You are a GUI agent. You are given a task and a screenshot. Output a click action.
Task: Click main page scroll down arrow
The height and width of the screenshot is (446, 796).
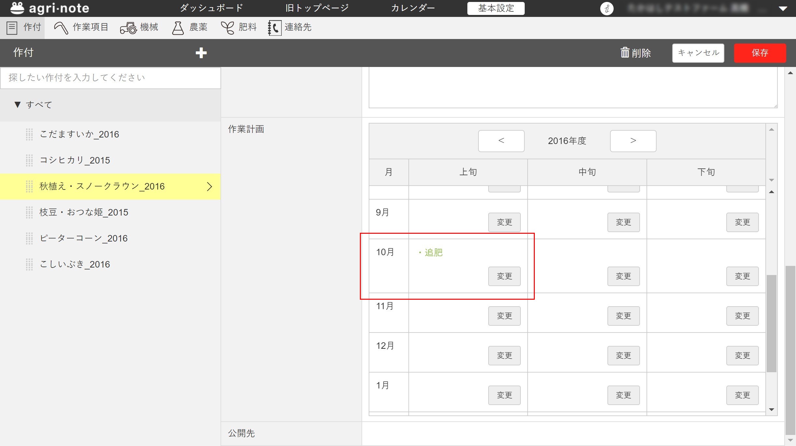tap(790, 440)
